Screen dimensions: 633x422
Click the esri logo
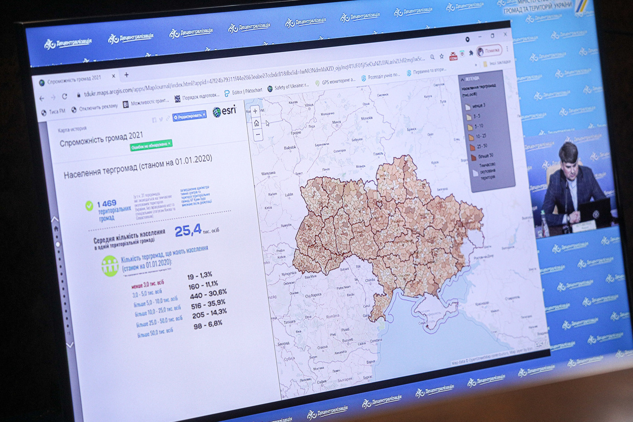[x=224, y=111]
